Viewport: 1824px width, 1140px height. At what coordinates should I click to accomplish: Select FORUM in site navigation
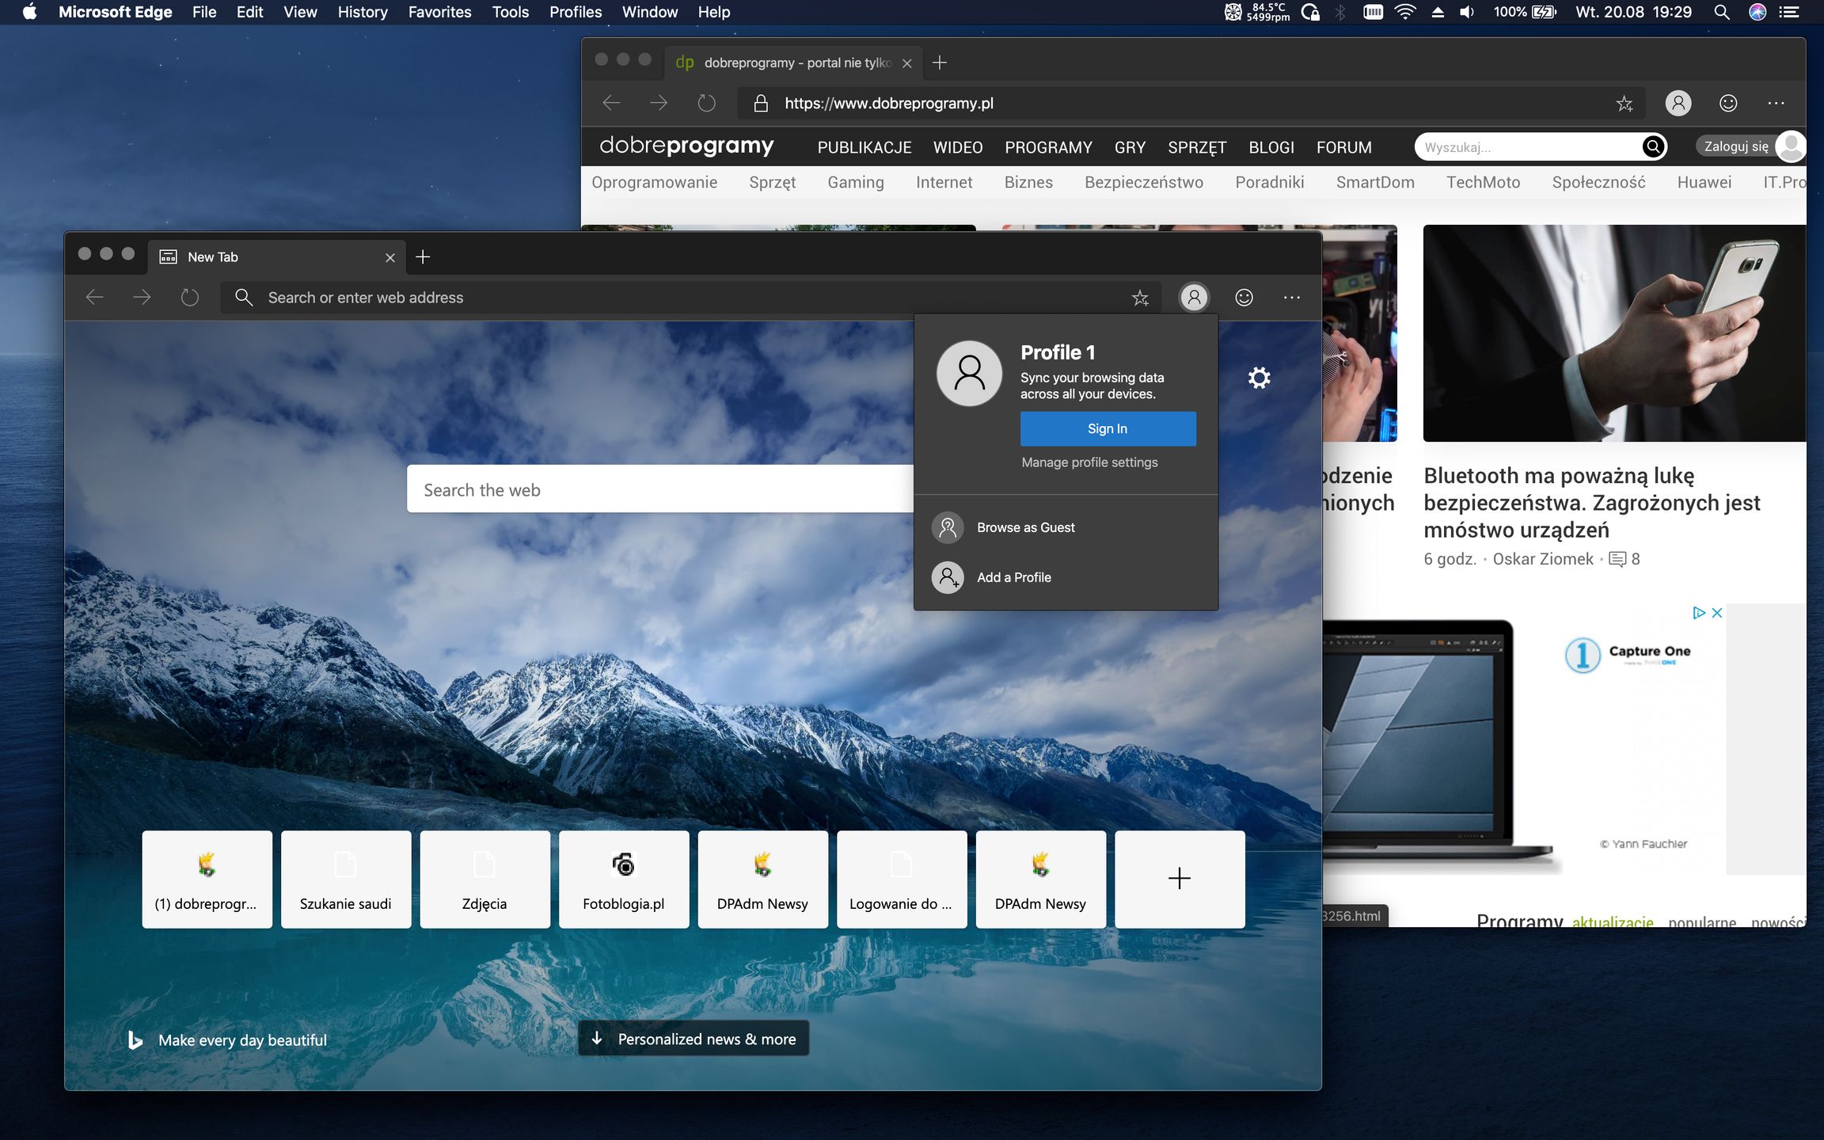[1343, 147]
